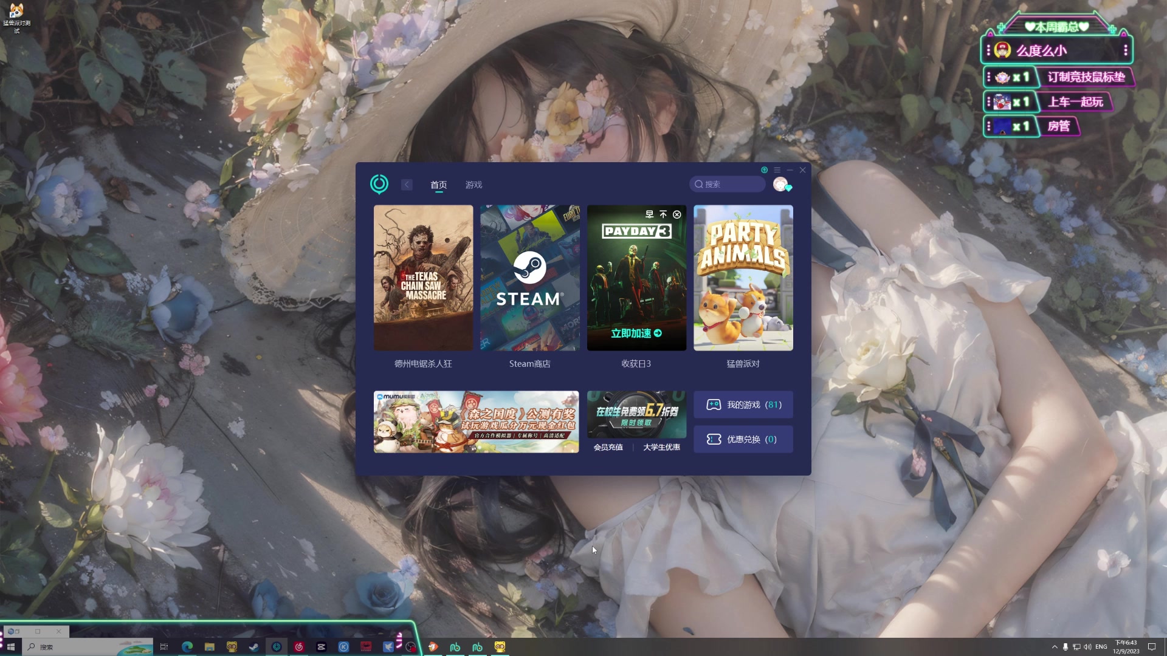
Task: Click the back arrow button
Action: (x=407, y=185)
